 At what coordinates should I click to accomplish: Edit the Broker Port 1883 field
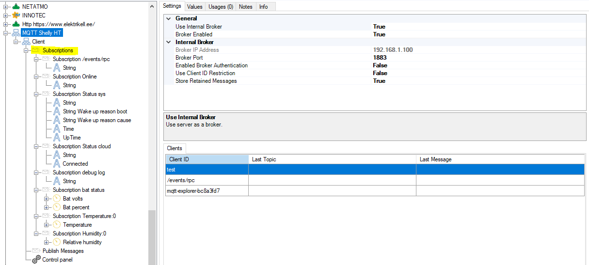pos(380,58)
